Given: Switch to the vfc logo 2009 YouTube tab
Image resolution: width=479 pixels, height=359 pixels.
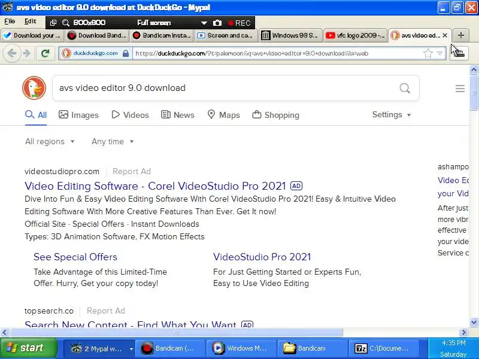Looking at the screenshot, I should tap(355, 35).
